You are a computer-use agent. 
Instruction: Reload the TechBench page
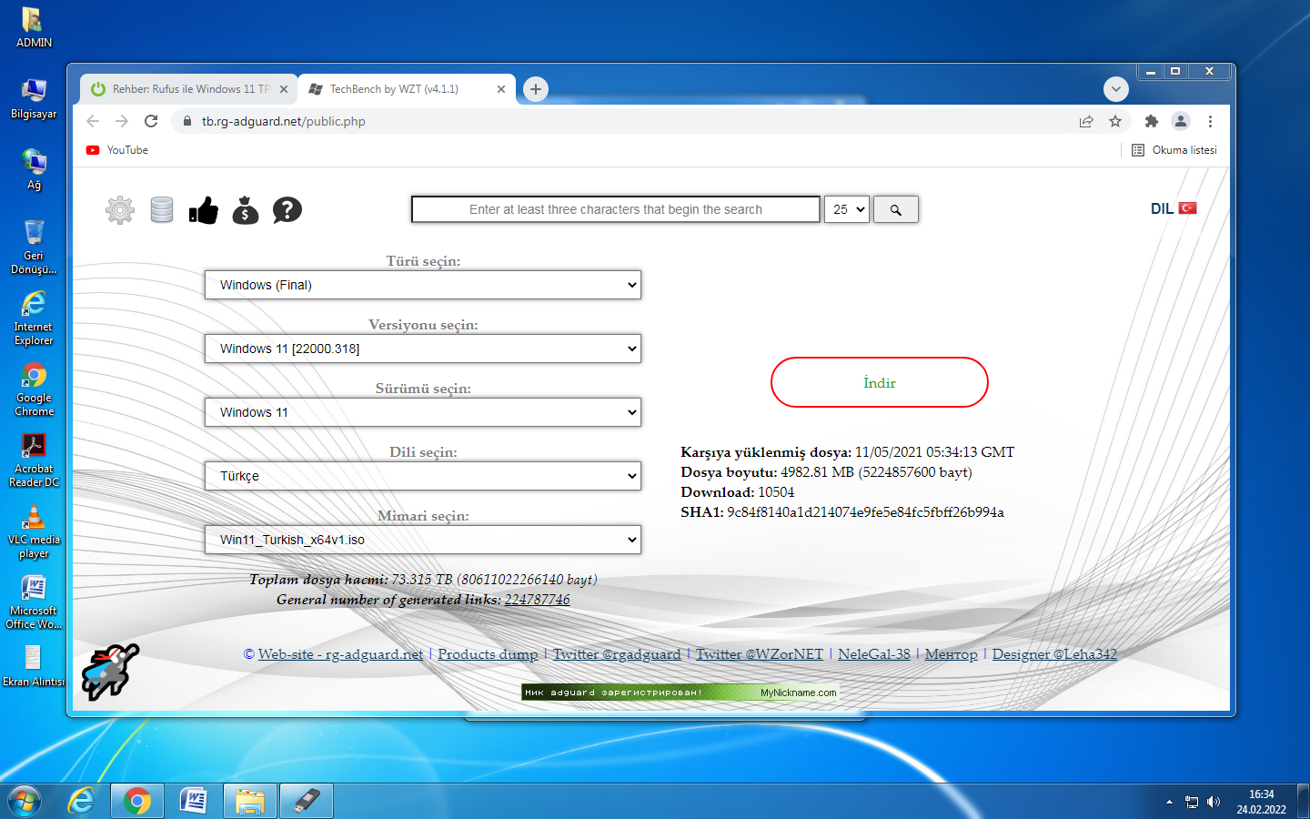pyautogui.click(x=151, y=121)
